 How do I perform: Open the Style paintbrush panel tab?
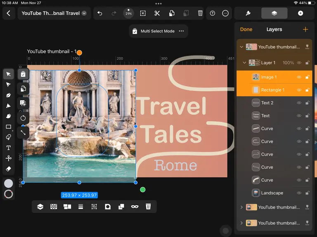pyautogui.click(x=248, y=13)
